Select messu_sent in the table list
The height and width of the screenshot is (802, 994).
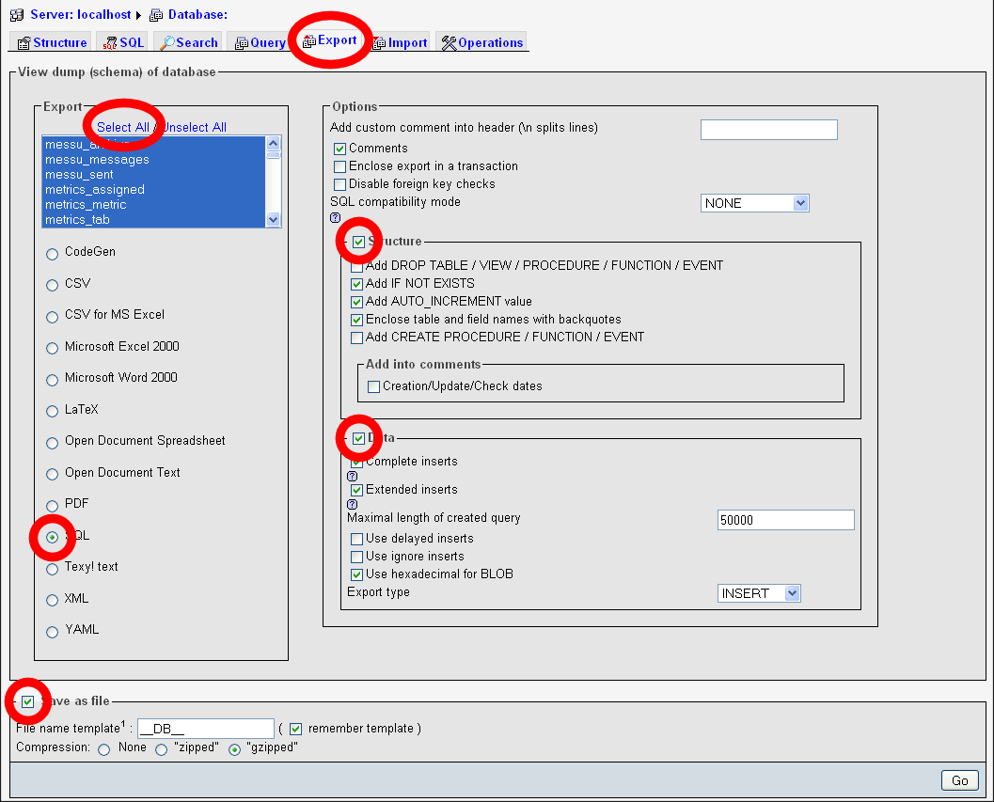pyautogui.click(x=153, y=174)
